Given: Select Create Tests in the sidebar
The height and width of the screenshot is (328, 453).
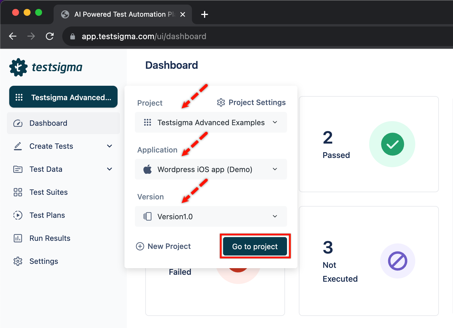Looking at the screenshot, I should pos(63,146).
